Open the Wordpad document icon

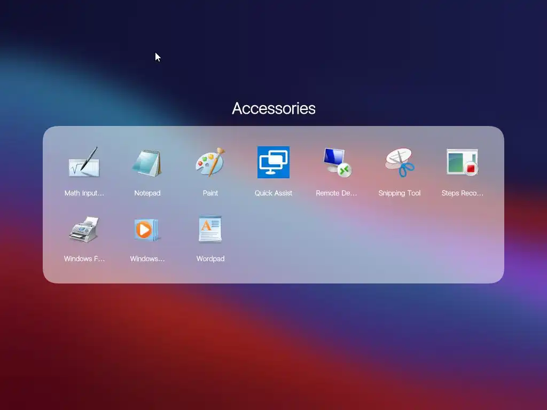click(210, 228)
